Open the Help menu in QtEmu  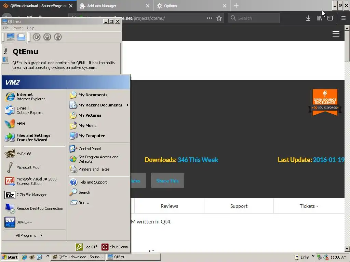(x=30, y=28)
